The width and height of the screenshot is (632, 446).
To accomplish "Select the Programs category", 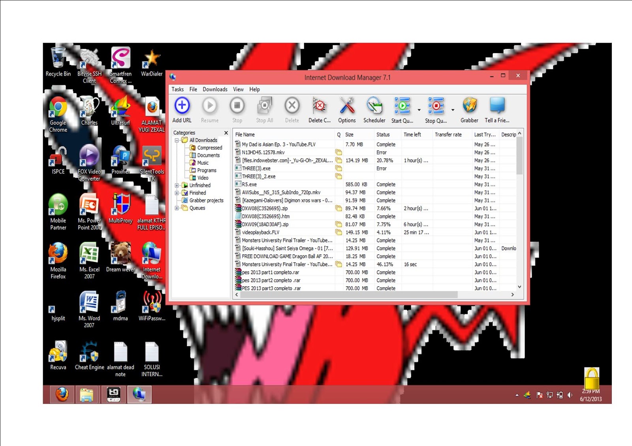I will [x=207, y=170].
